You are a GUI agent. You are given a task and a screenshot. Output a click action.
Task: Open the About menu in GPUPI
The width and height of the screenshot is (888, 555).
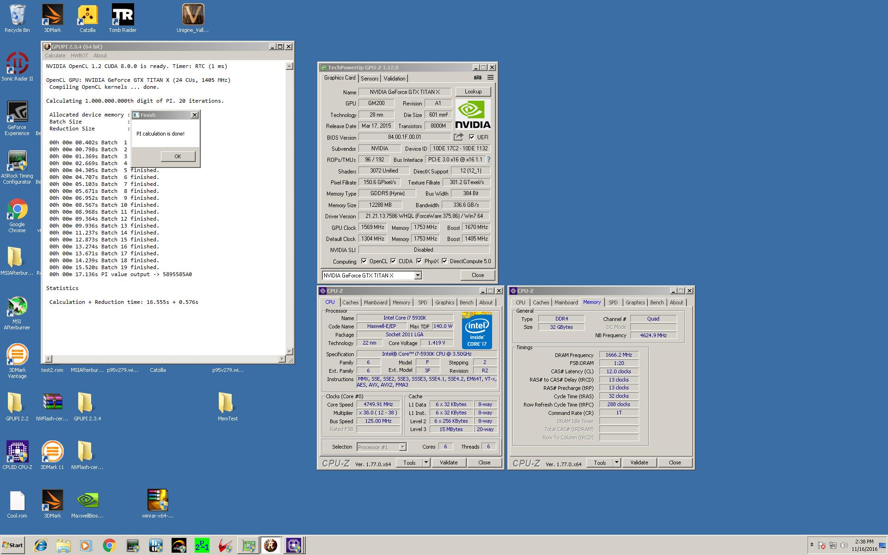click(x=100, y=55)
